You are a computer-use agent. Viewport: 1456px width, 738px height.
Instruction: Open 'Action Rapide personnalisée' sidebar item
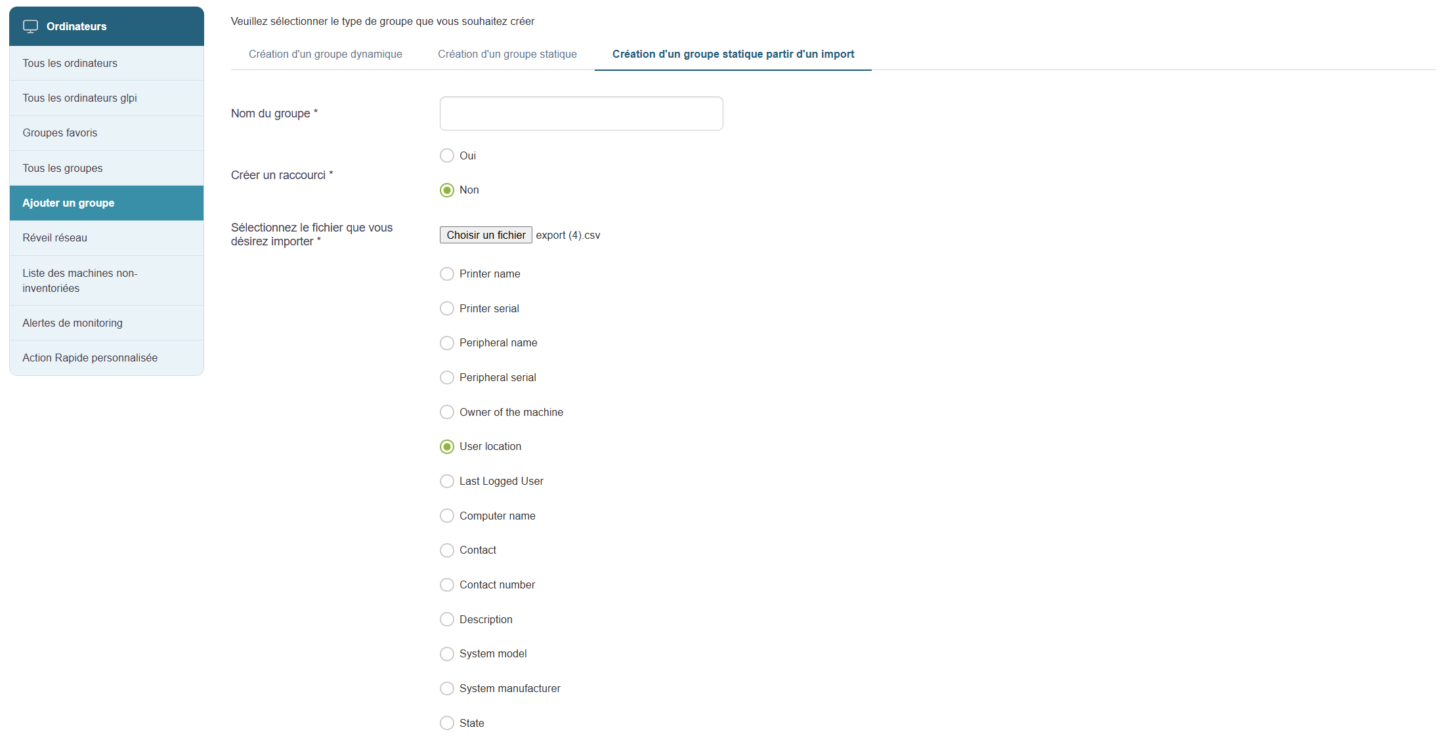(90, 358)
